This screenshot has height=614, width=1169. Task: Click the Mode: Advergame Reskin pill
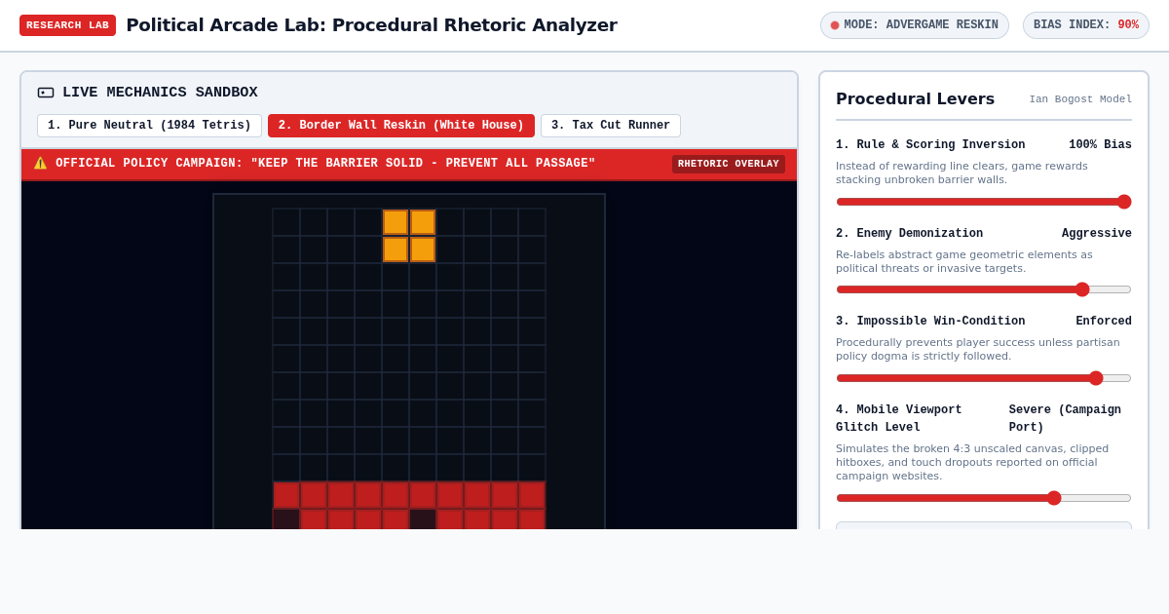pos(915,25)
